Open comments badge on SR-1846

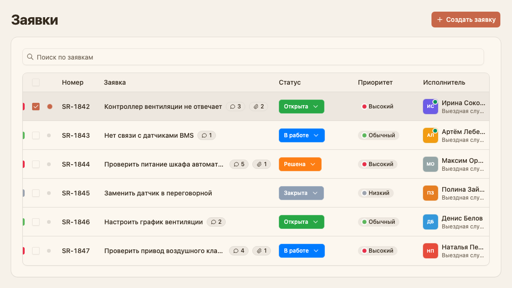tap(216, 222)
